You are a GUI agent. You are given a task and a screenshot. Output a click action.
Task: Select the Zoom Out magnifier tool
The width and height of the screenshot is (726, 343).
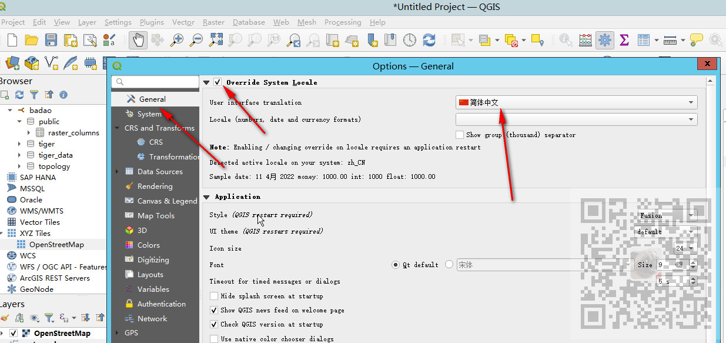coord(196,40)
